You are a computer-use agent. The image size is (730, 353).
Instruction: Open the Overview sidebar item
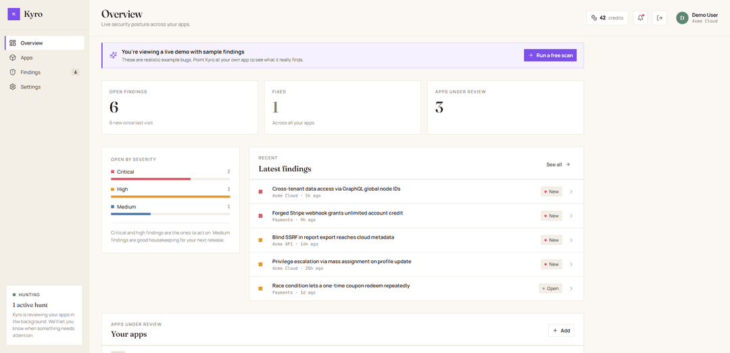click(45, 43)
